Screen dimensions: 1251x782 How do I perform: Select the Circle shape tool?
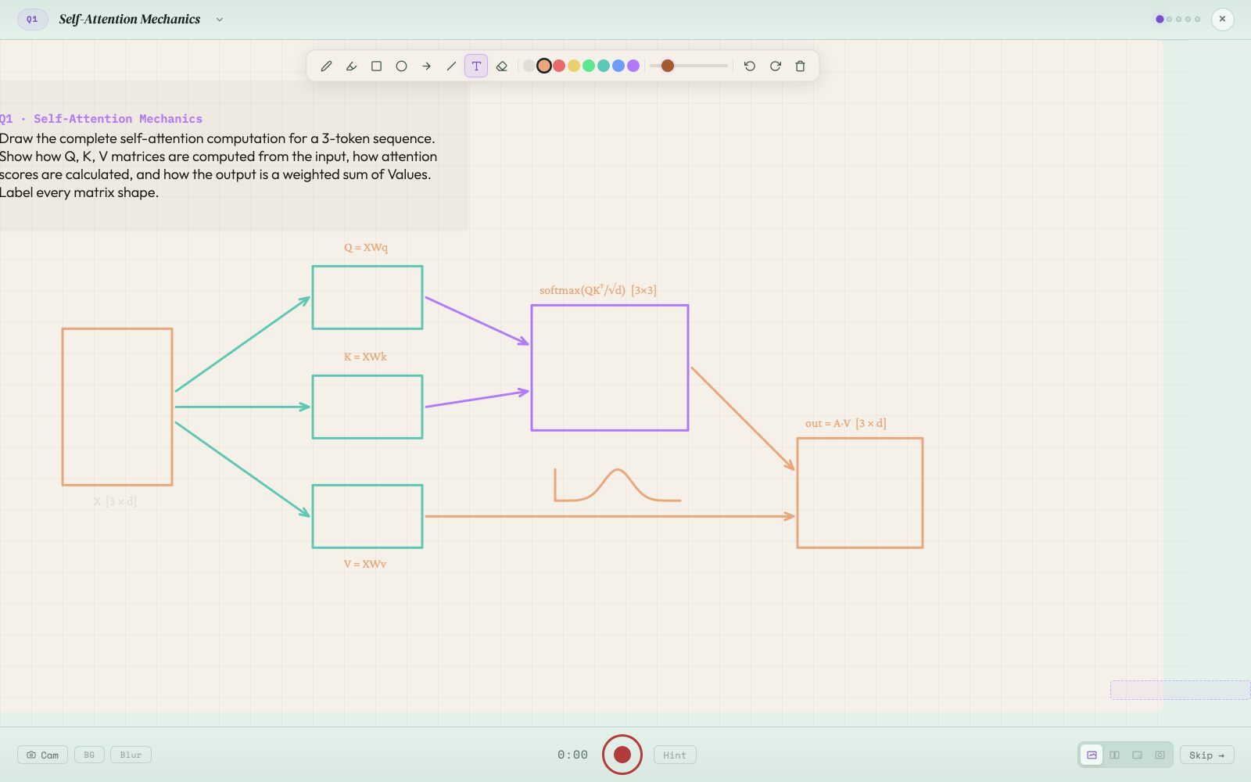(x=401, y=66)
